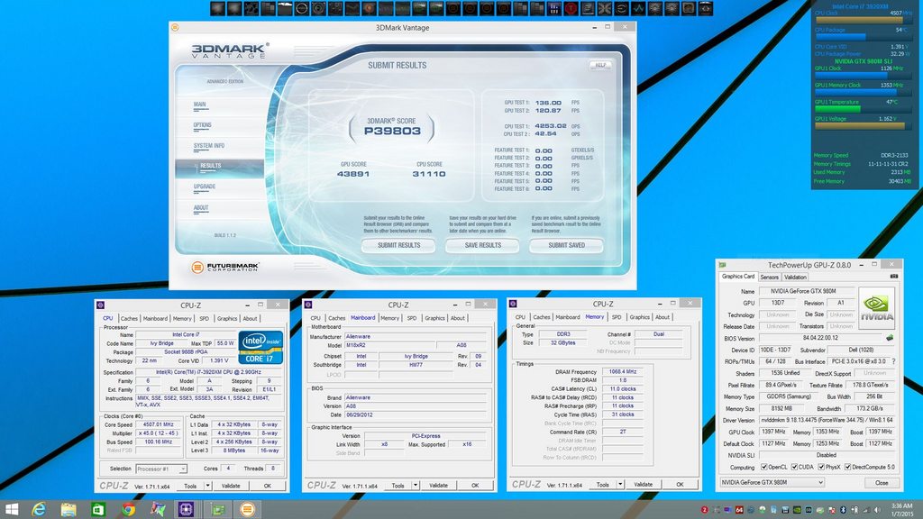This screenshot has height=519, width=923.
Task: Click the Help button in 3DMark Vantage
Action: coord(599,65)
